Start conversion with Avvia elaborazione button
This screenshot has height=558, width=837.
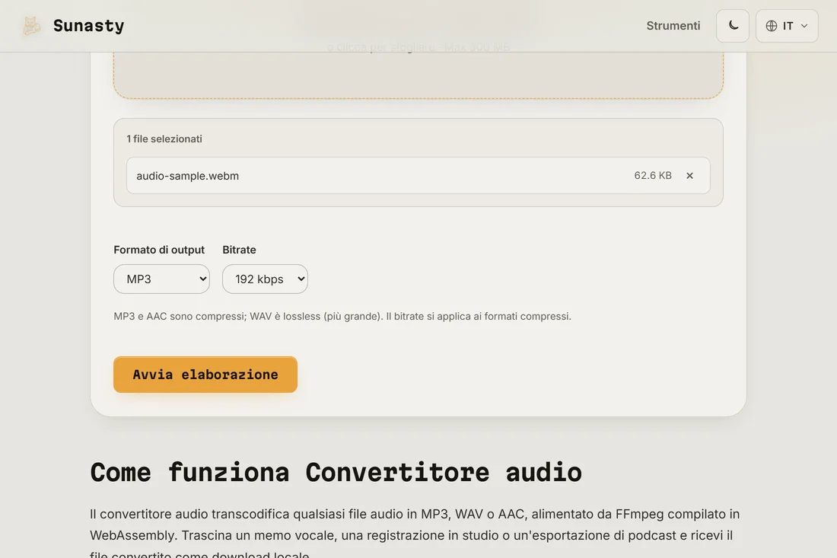[205, 375]
